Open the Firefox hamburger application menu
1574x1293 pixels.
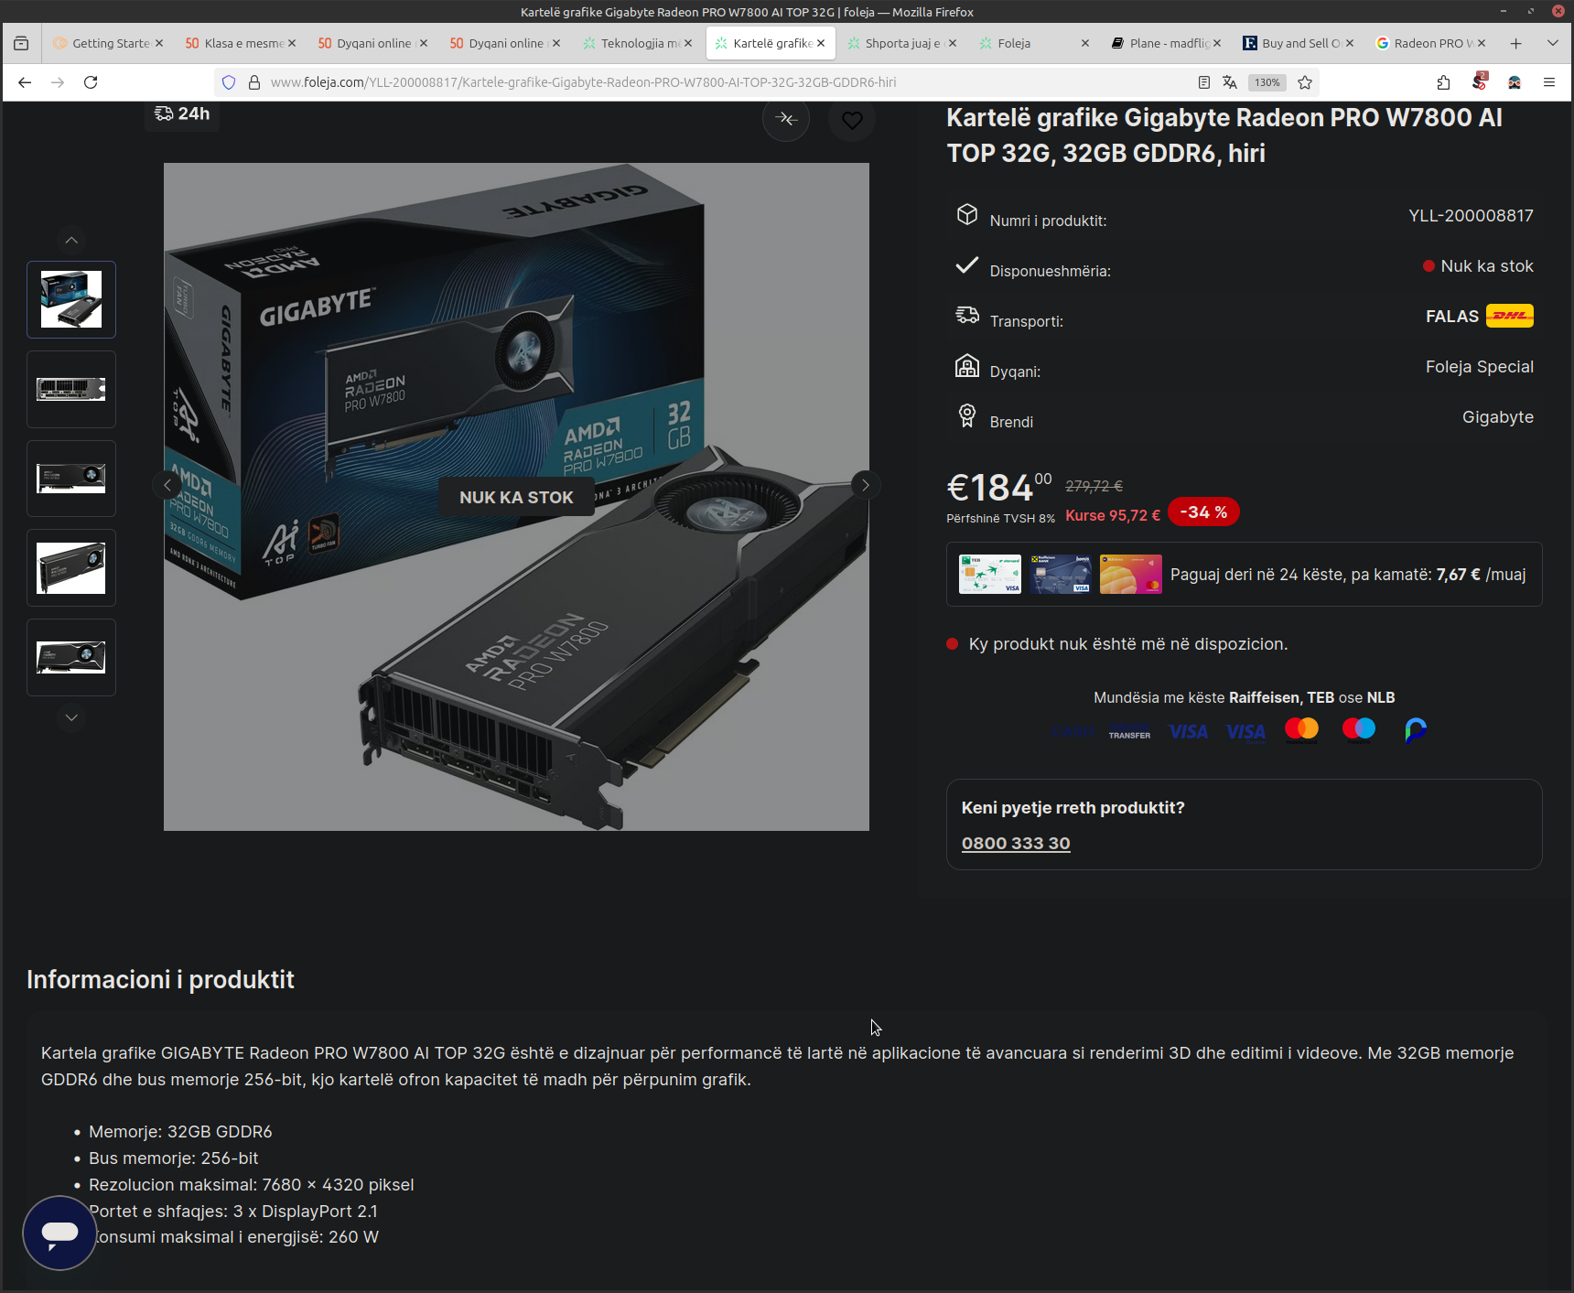coord(1549,82)
